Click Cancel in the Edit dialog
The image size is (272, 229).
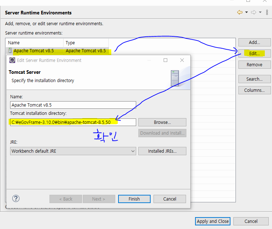[x=170, y=199]
